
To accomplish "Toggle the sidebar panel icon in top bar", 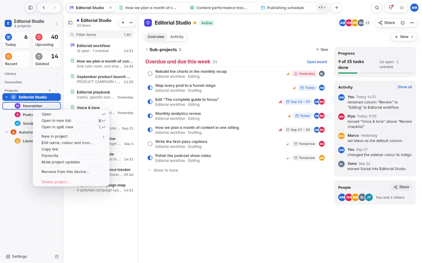I will [30, 8].
